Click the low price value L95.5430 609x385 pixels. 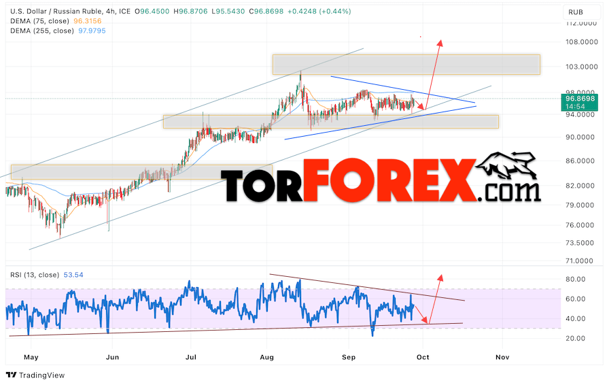pyautogui.click(x=228, y=12)
